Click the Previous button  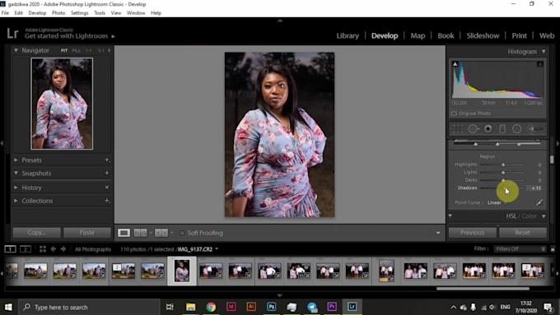tap(472, 233)
